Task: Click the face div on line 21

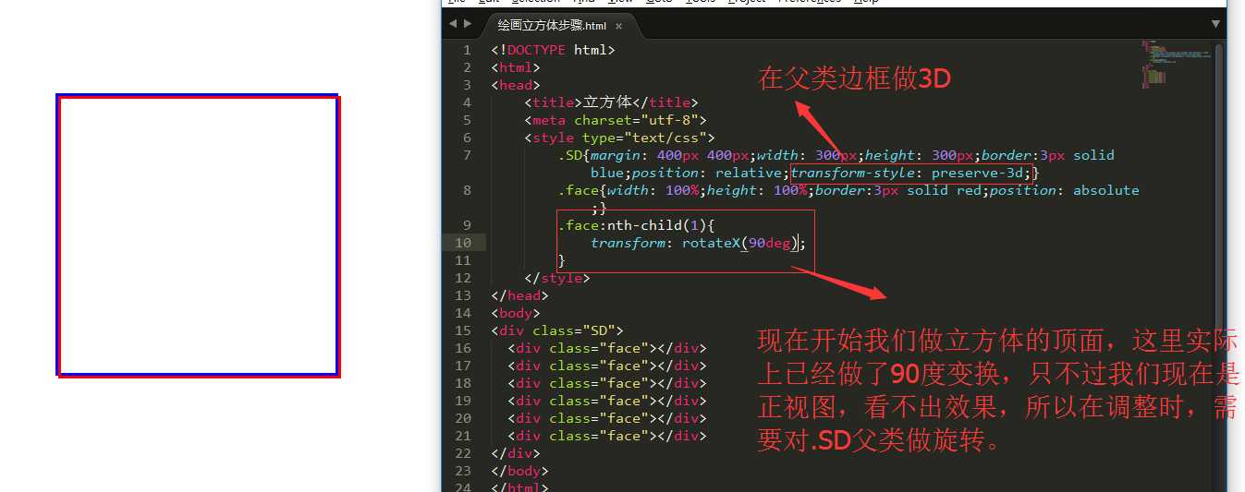Action: click(x=606, y=436)
